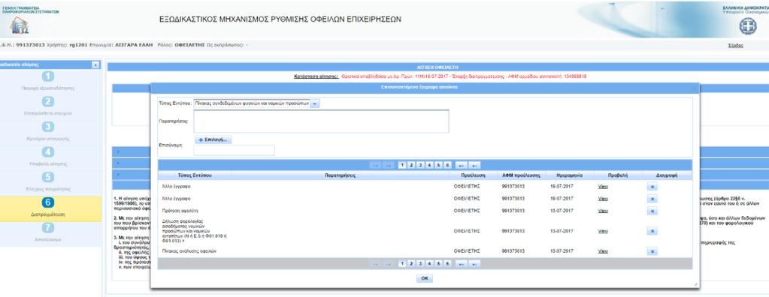Go to next page in upper paginator
The image size is (769, 297).
(x=462, y=166)
